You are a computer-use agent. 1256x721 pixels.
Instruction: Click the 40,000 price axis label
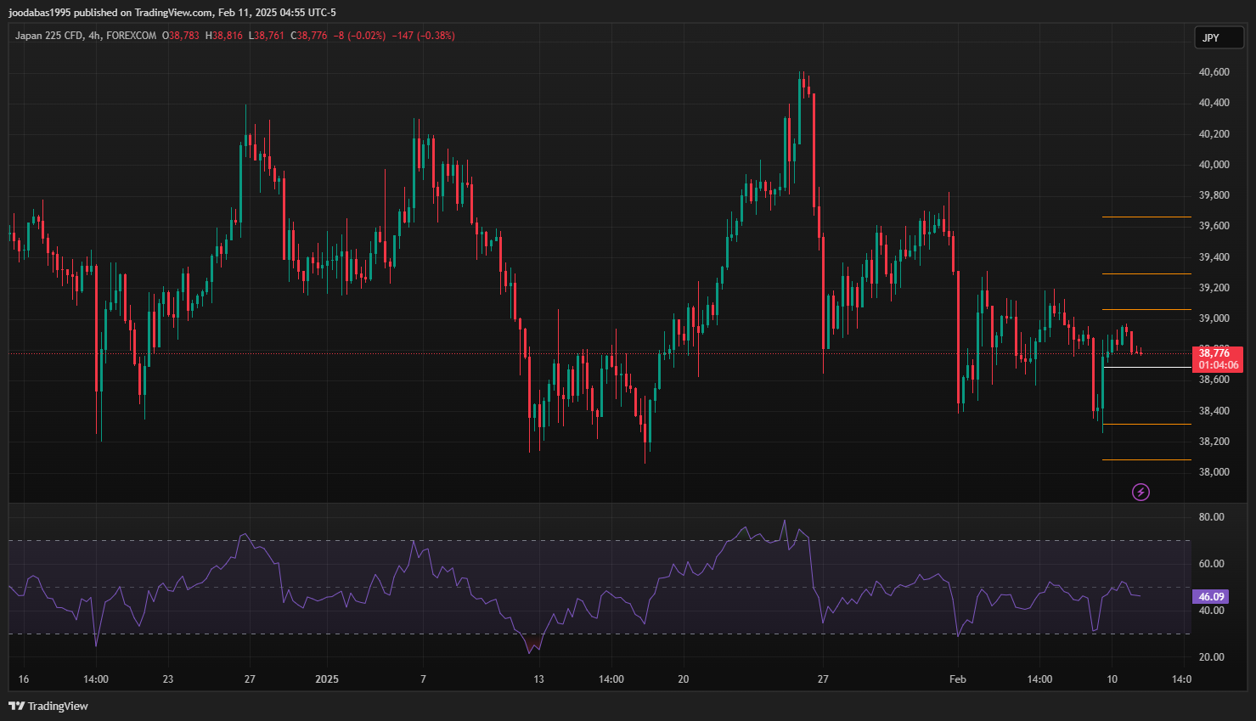[1214, 165]
